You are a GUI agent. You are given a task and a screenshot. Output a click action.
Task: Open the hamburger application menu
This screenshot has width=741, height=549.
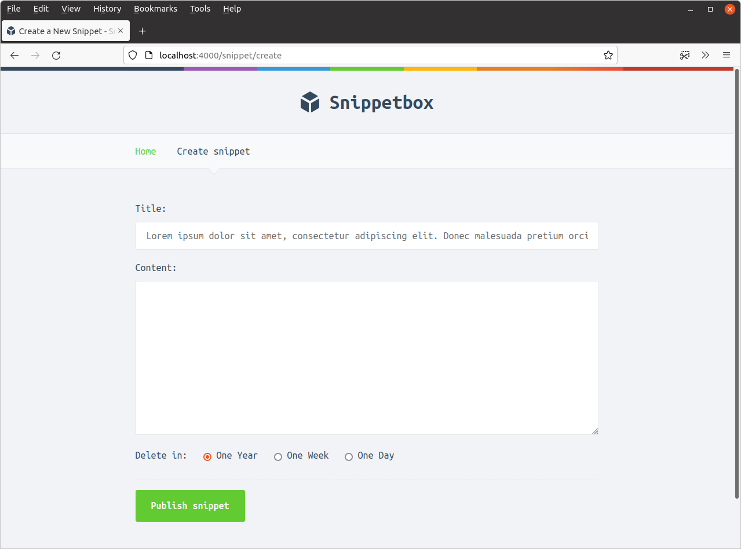click(726, 56)
